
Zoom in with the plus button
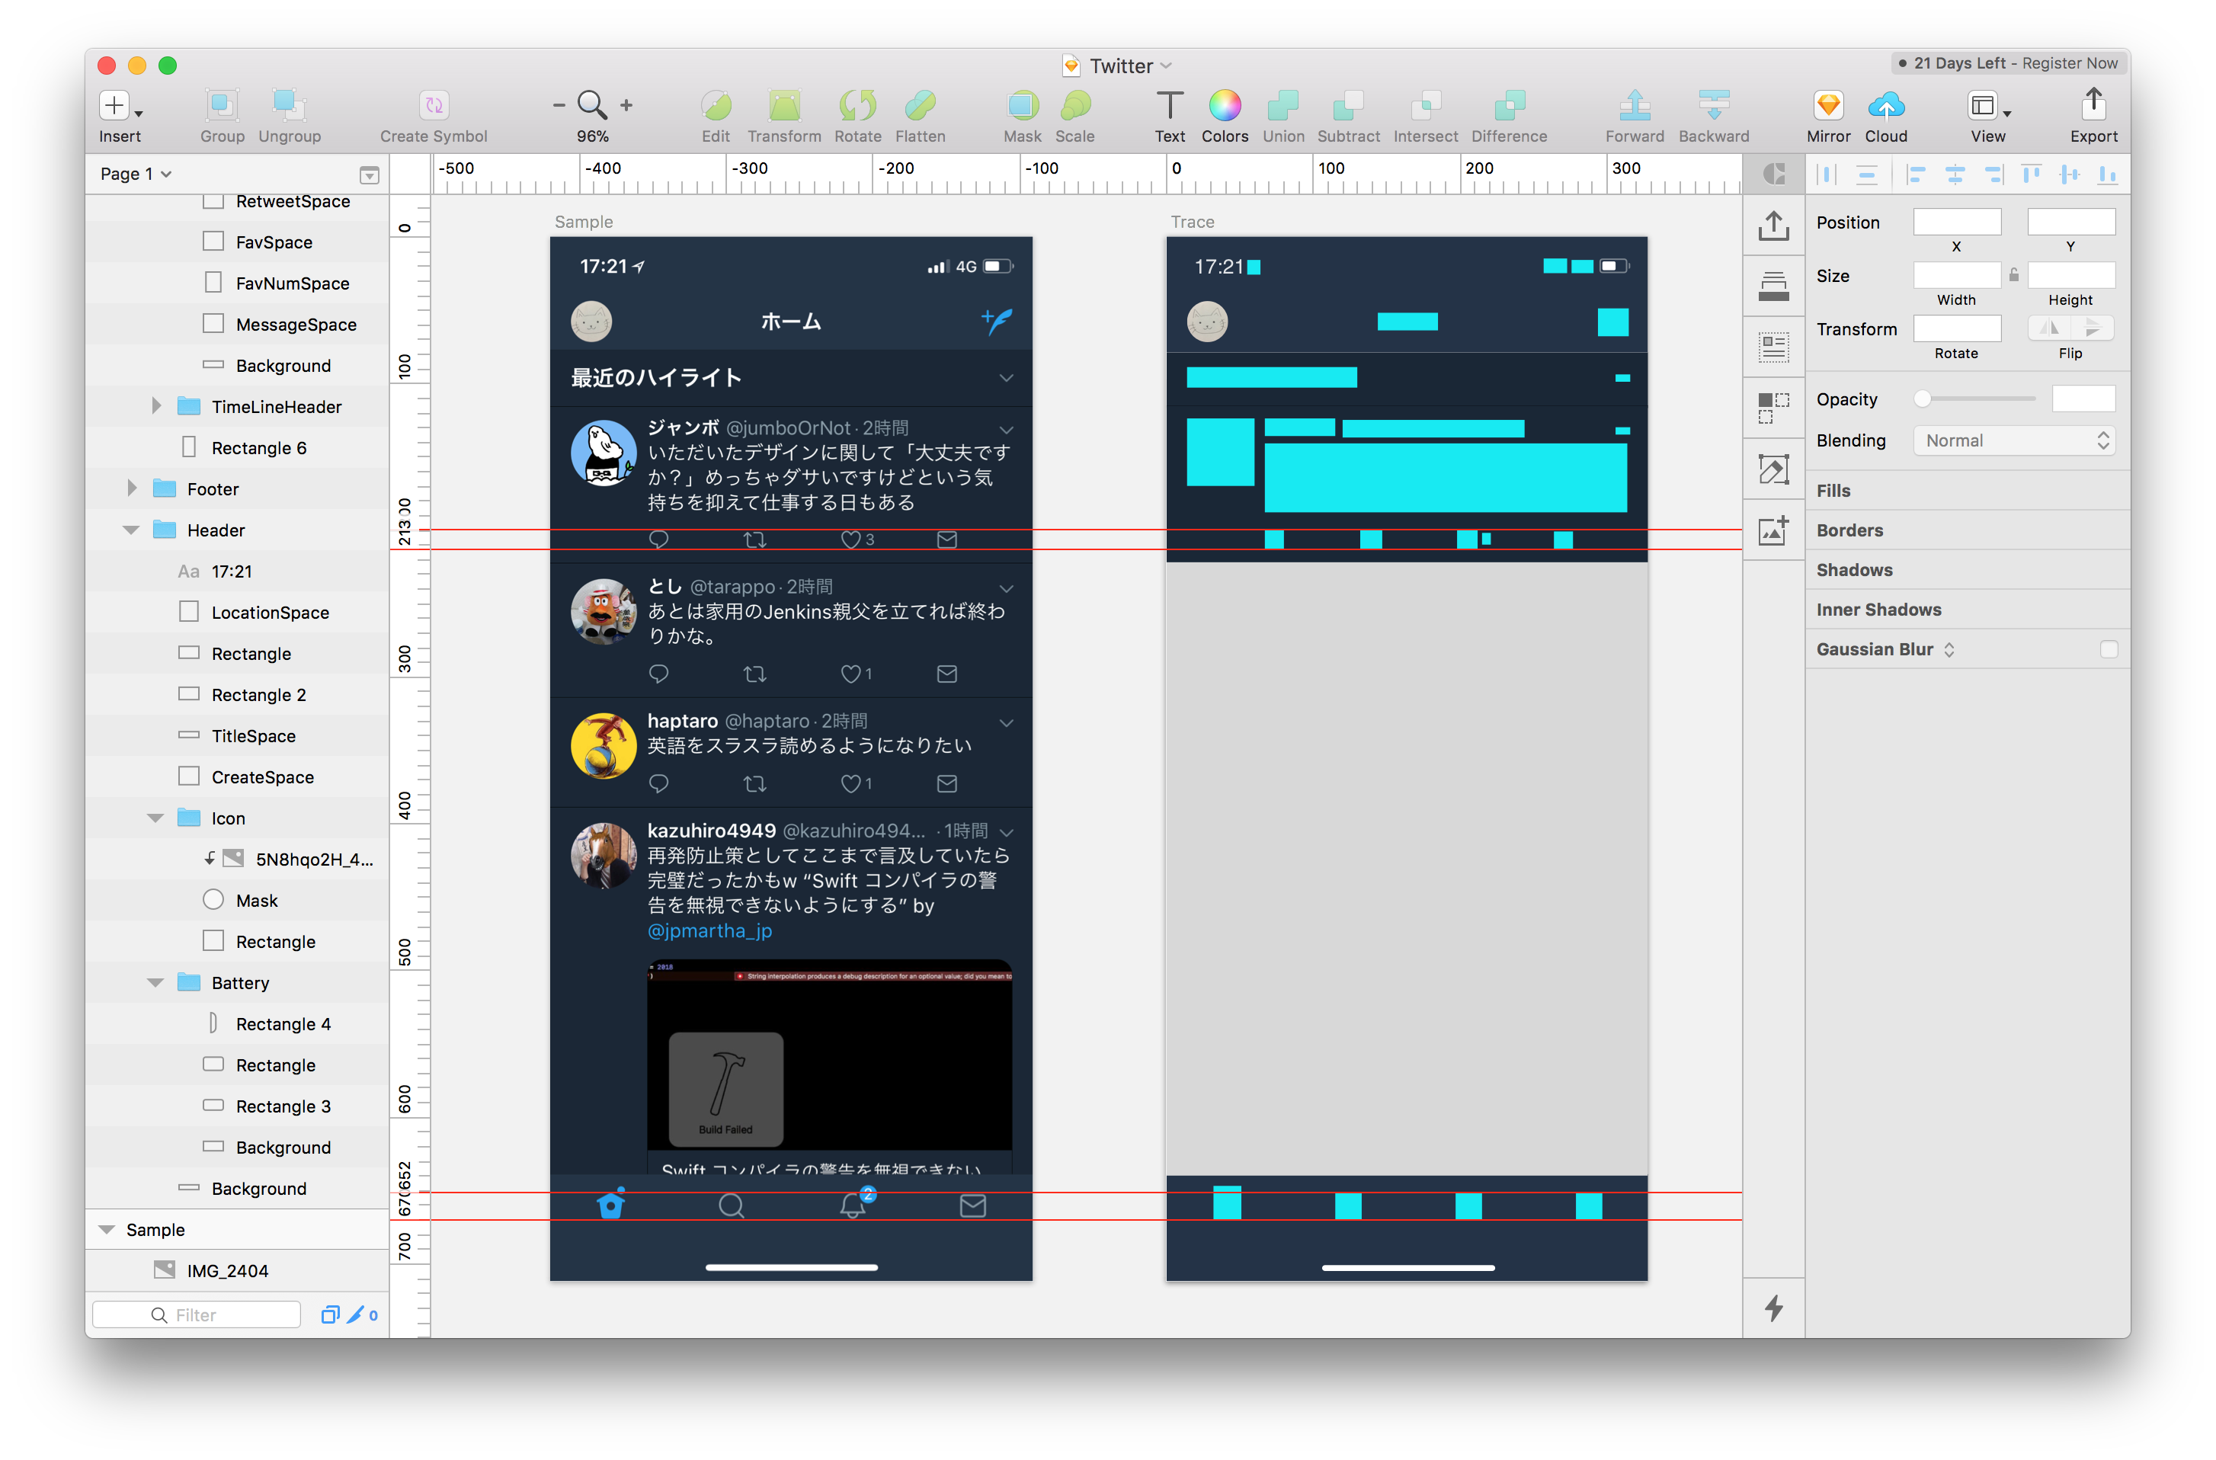(x=626, y=106)
